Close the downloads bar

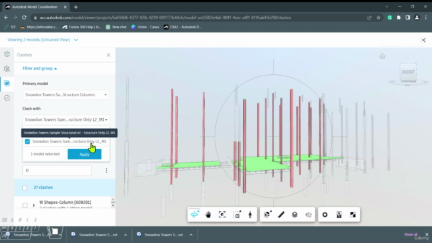pos(427,234)
